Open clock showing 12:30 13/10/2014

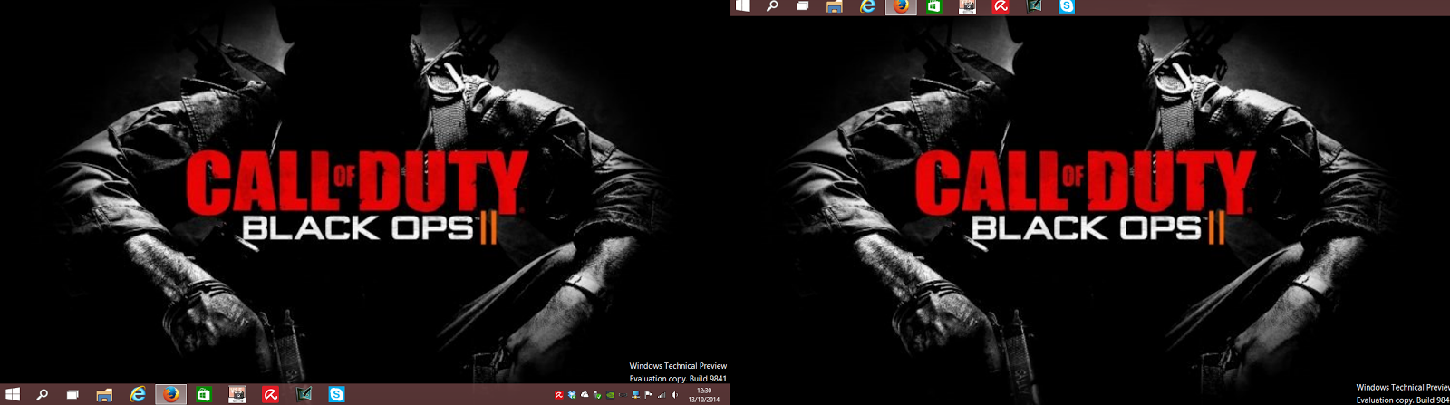[x=704, y=395]
